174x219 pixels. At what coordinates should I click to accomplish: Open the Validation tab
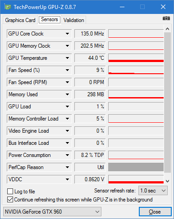tap(73, 20)
